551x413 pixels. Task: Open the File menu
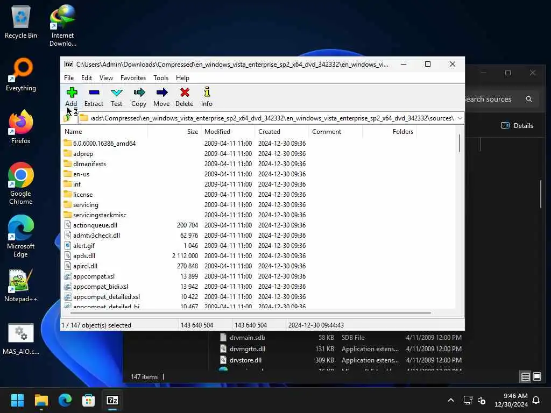(x=69, y=78)
